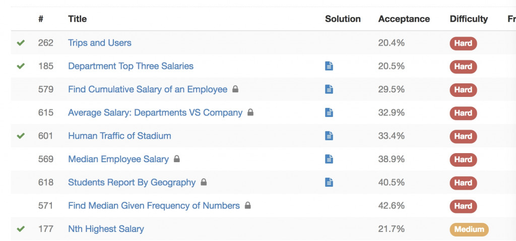The image size is (516, 241).
Task: Click Hard badge on Trips and Users row
Action: click(x=463, y=43)
